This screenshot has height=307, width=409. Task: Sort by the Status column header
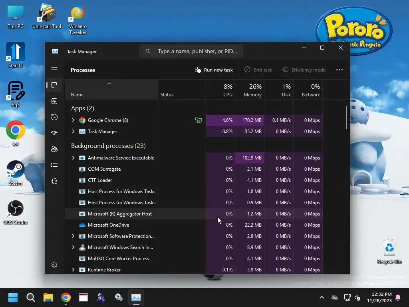pos(182,90)
